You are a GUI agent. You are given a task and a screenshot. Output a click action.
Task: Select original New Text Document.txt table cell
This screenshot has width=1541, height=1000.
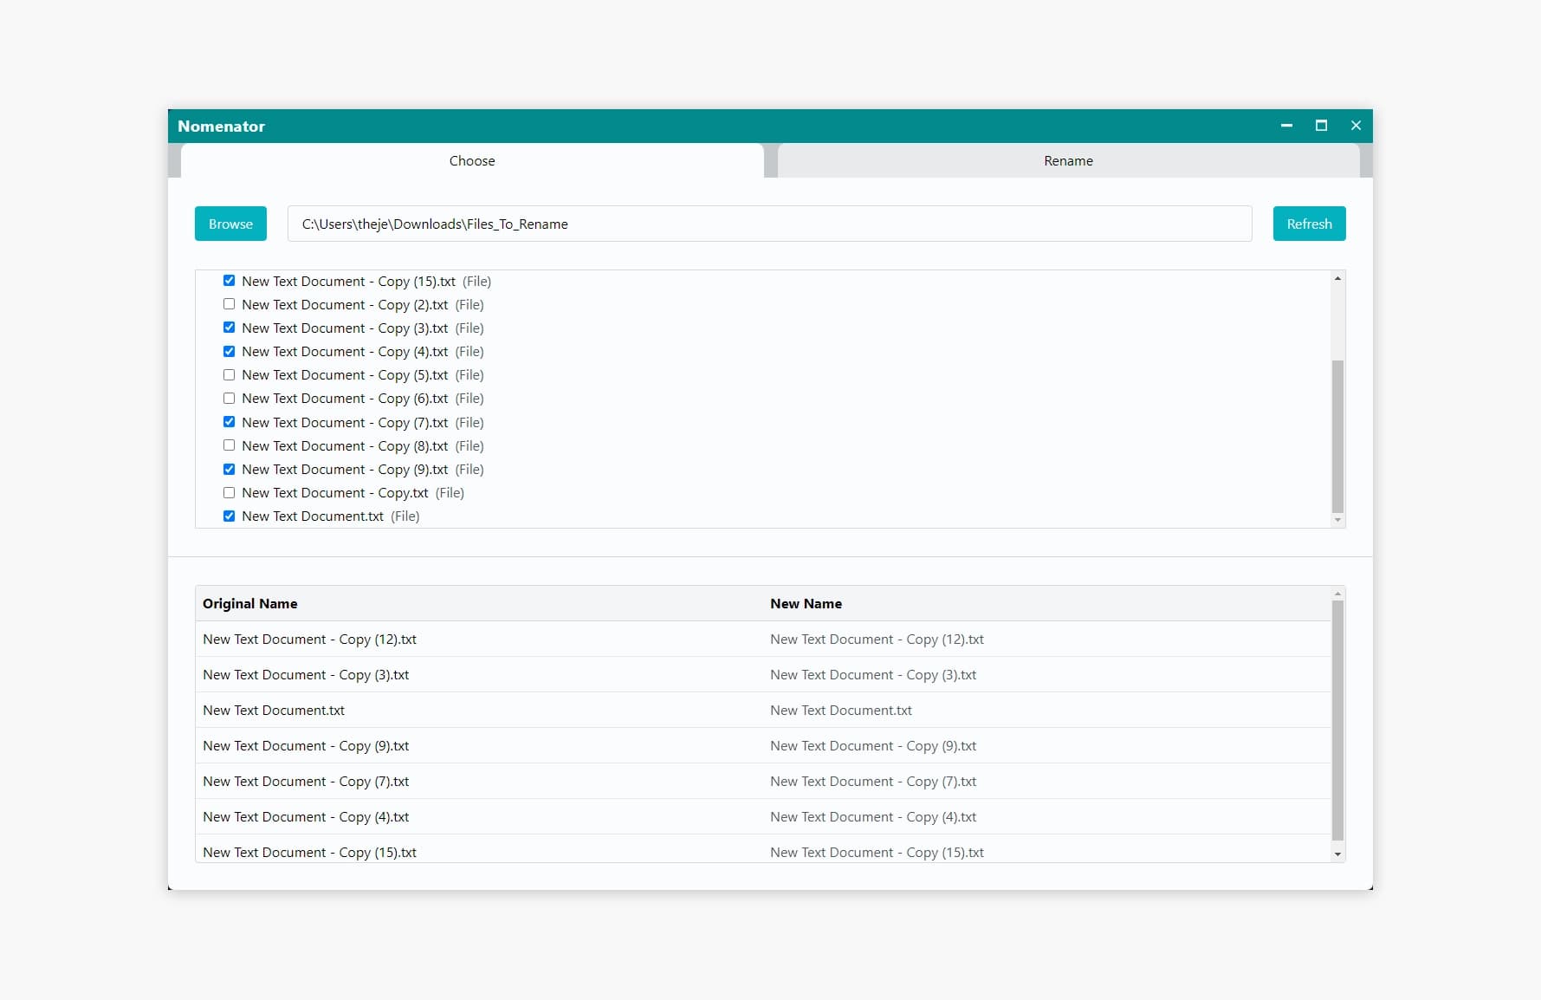(479, 710)
